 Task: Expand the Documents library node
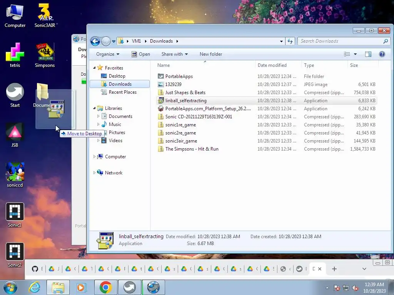pos(98,116)
